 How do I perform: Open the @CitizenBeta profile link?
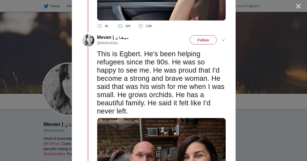point(54,154)
